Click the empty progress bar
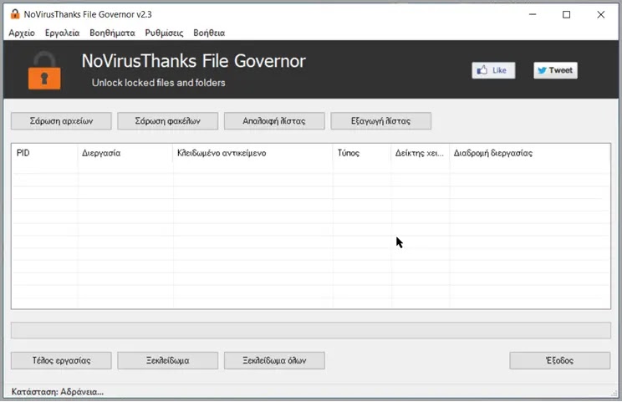The height and width of the screenshot is (402, 622). (x=311, y=330)
